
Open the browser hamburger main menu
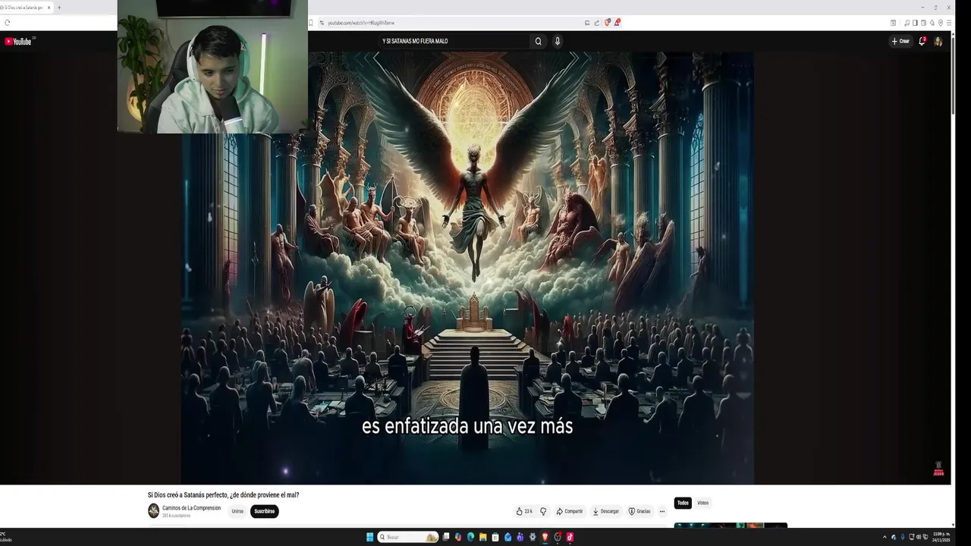(949, 23)
